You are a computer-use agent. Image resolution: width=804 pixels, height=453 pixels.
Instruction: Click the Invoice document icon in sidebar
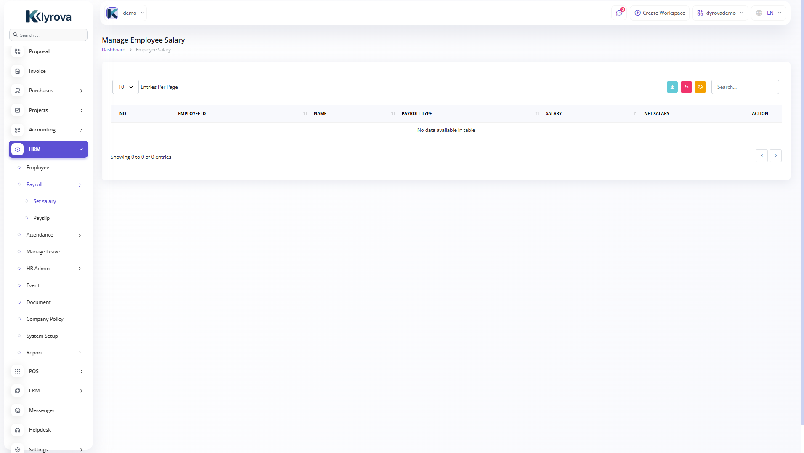[18, 71]
